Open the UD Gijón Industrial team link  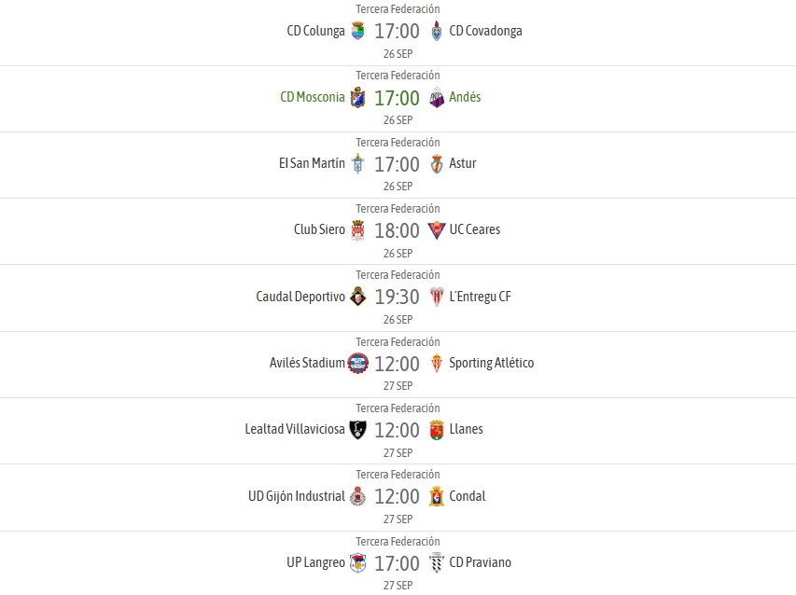pyautogui.click(x=297, y=496)
